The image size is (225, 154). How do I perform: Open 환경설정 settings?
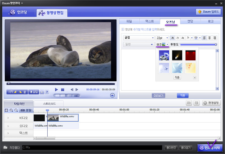point(211,103)
